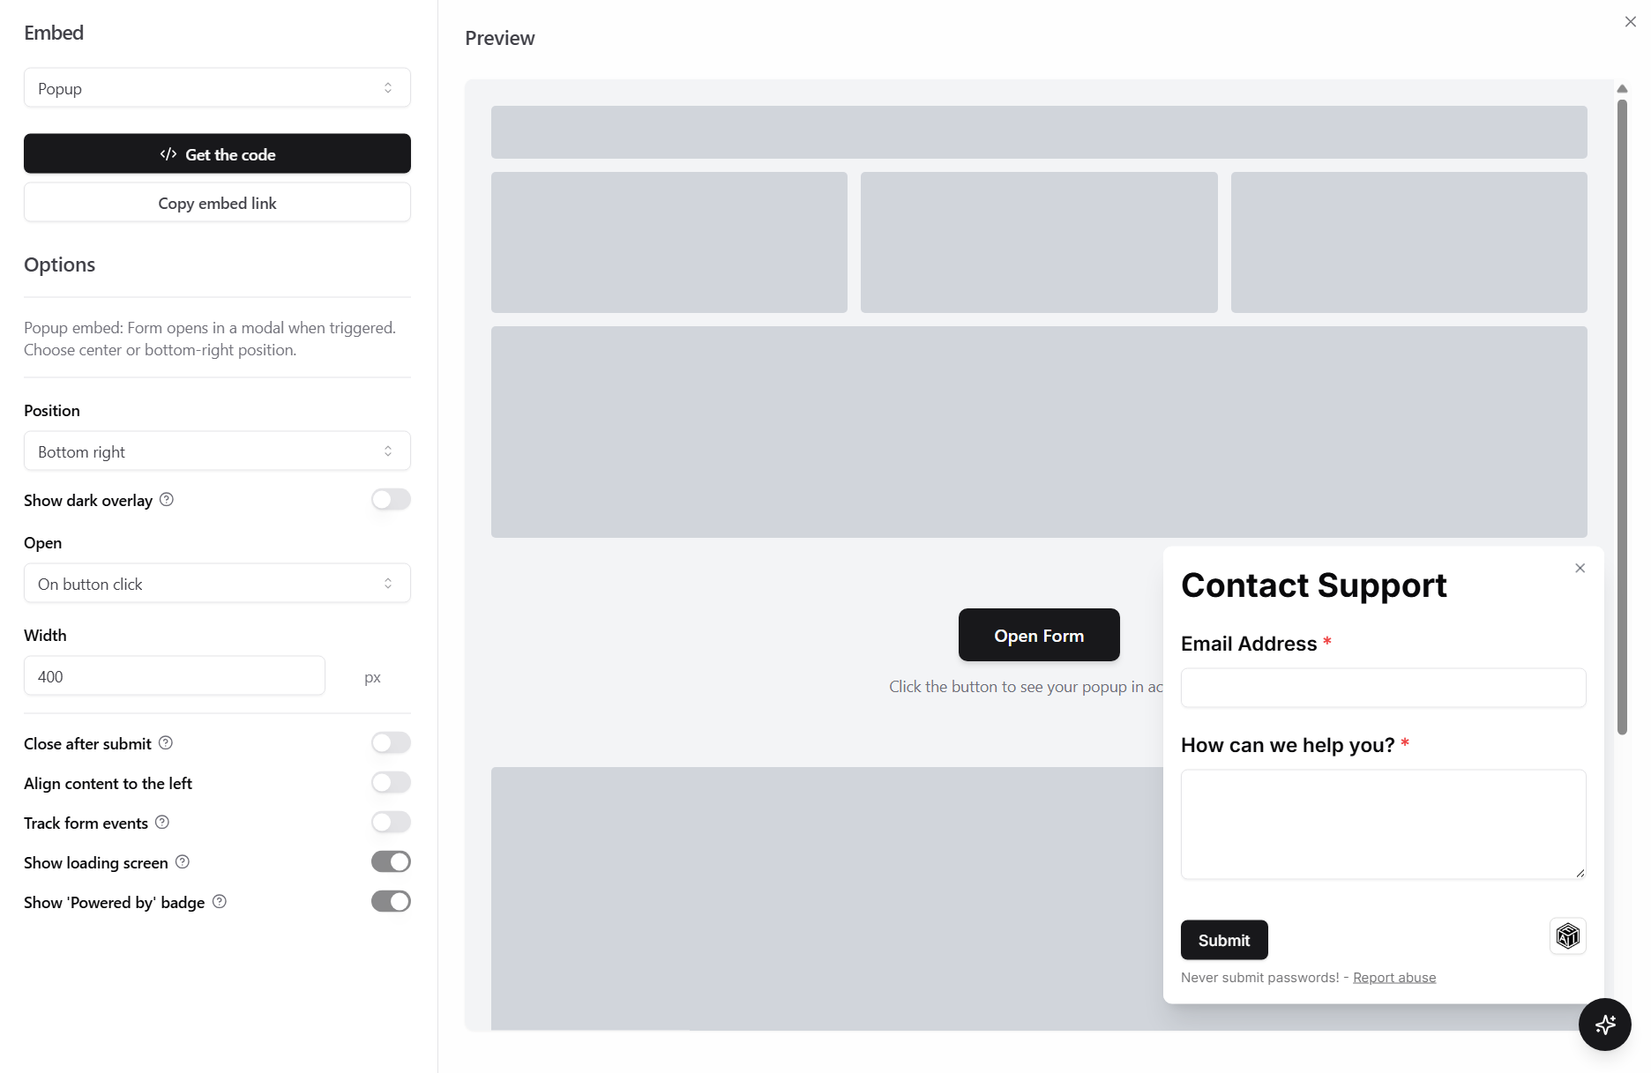The width and height of the screenshot is (1651, 1073).
Task: Follow the Report abuse link
Action: coord(1394,977)
